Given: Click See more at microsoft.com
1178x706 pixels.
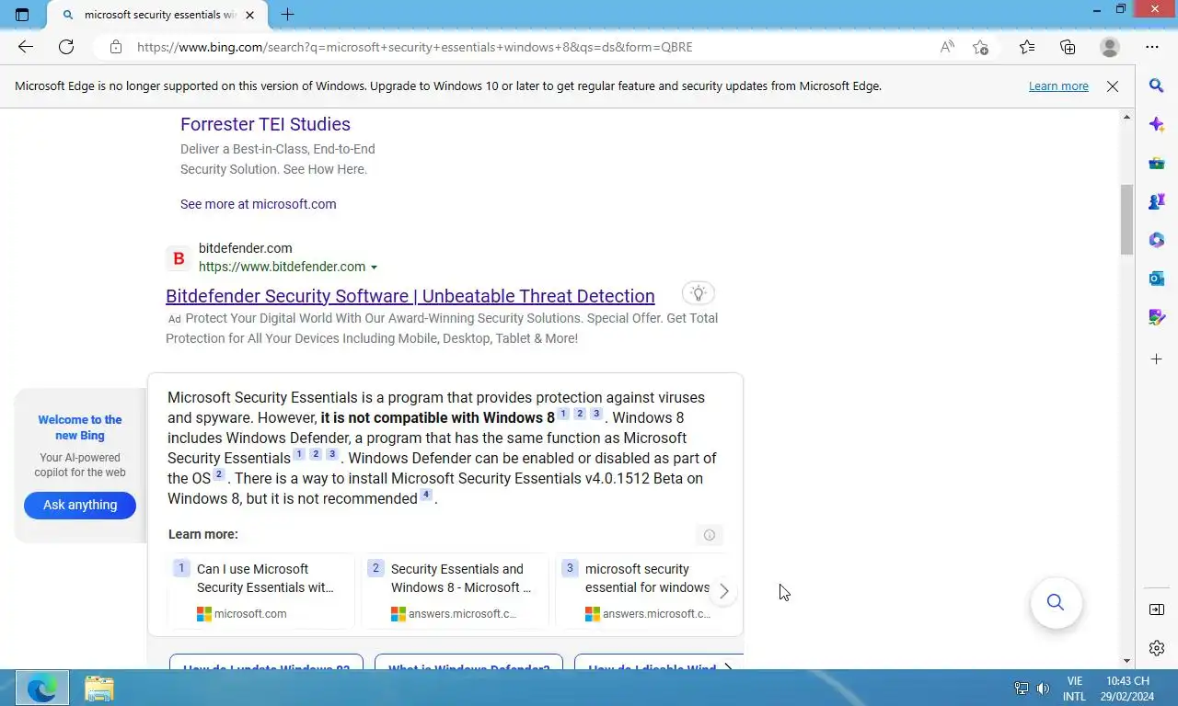Looking at the screenshot, I should click(258, 204).
